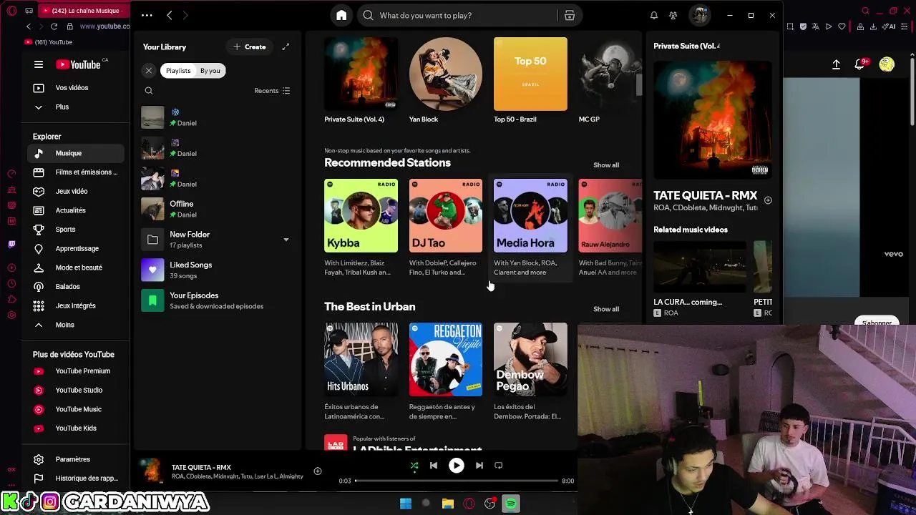Show all Recommended Stations
Viewport: 916px width, 515px height.
[x=605, y=165]
